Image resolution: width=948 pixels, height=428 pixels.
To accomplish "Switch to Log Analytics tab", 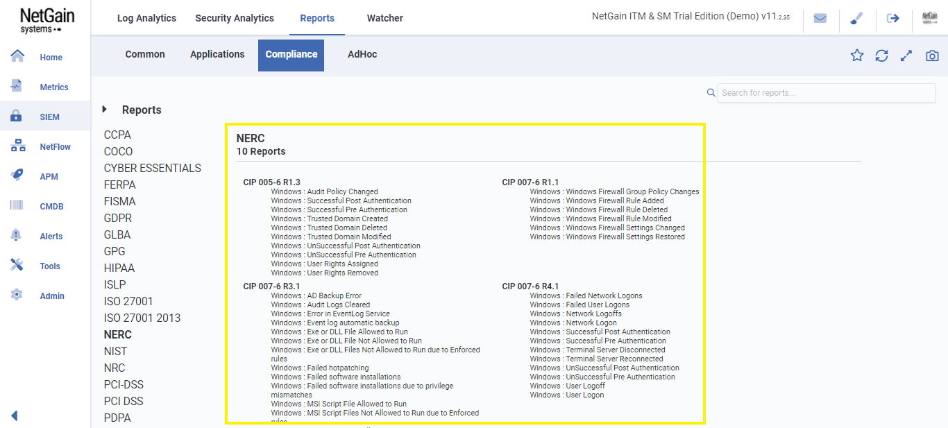I will [x=146, y=18].
